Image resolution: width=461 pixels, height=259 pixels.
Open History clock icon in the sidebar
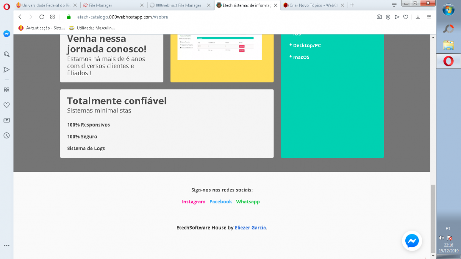pyautogui.click(x=7, y=135)
